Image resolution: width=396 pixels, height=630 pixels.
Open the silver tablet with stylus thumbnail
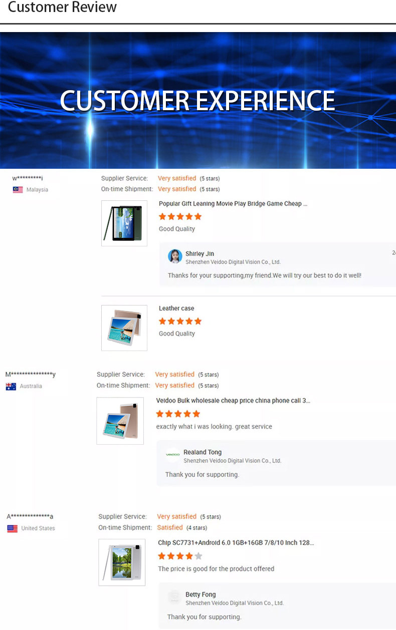(x=122, y=562)
